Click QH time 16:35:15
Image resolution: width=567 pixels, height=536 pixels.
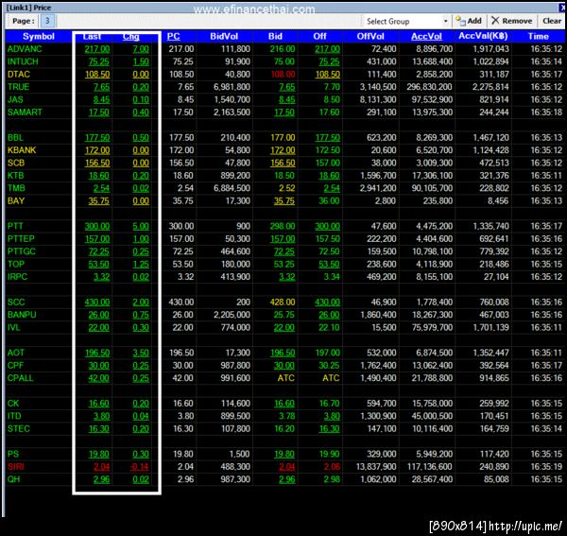point(546,479)
